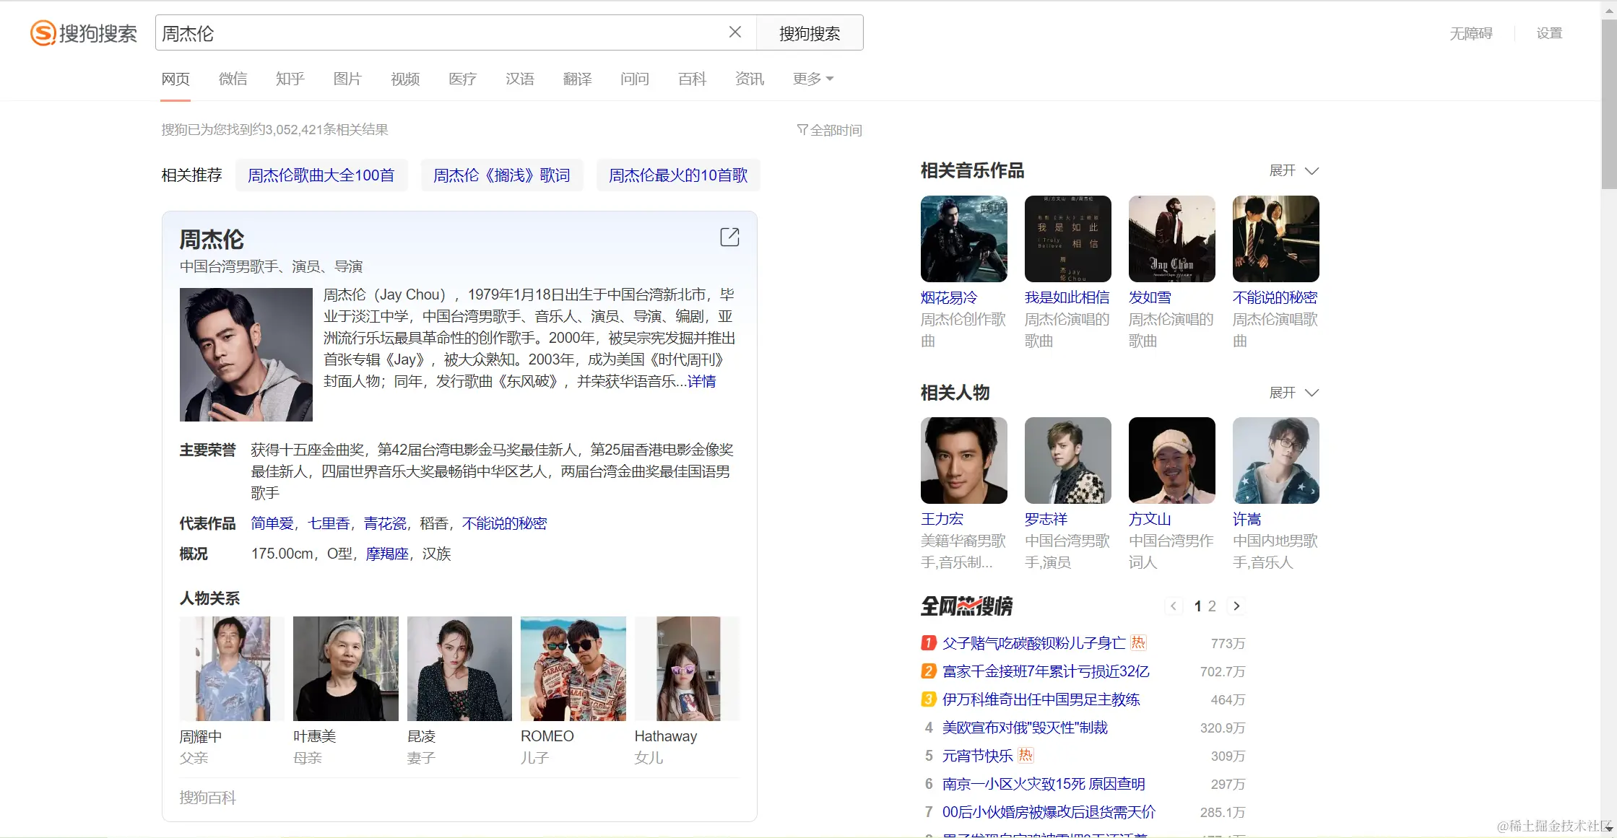Screen dimensions: 1617x838
Task: Go to previous hot search page arrow
Action: click(x=1174, y=606)
